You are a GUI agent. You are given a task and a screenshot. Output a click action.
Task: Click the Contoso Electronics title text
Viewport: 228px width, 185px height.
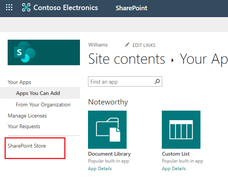(65, 8)
